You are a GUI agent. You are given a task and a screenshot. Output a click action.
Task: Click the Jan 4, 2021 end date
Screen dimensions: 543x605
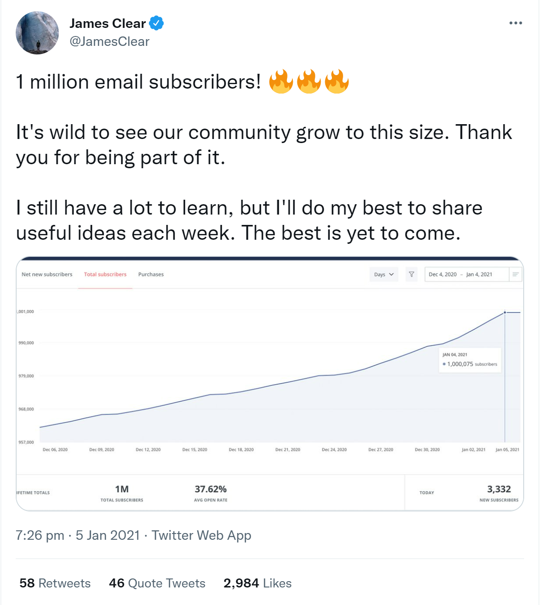[479, 274]
